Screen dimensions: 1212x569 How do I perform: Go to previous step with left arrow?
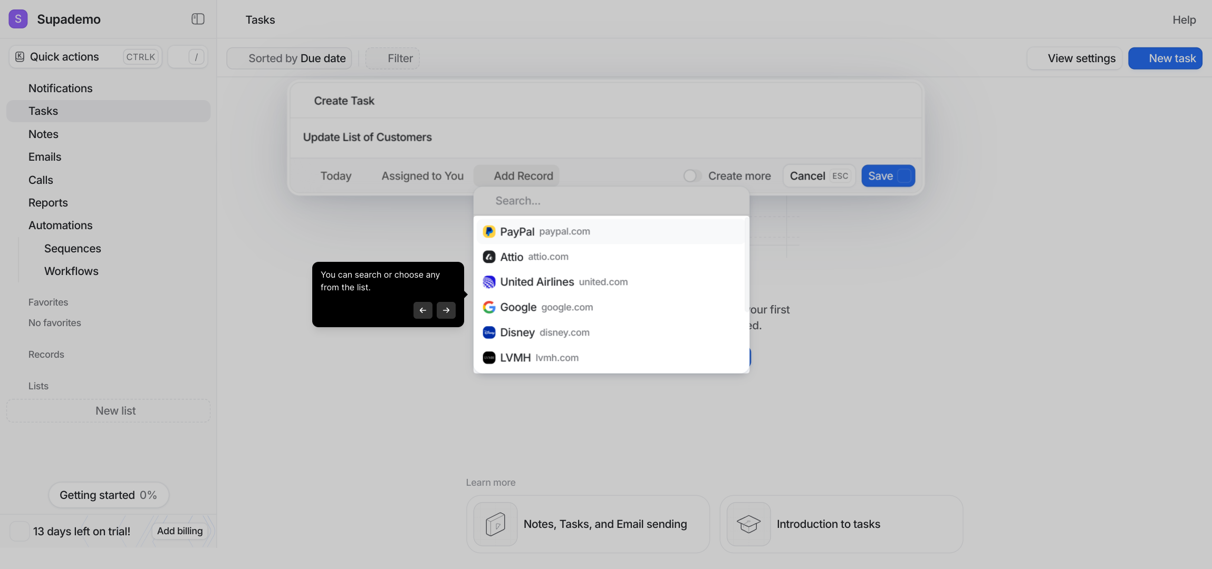[x=423, y=310]
